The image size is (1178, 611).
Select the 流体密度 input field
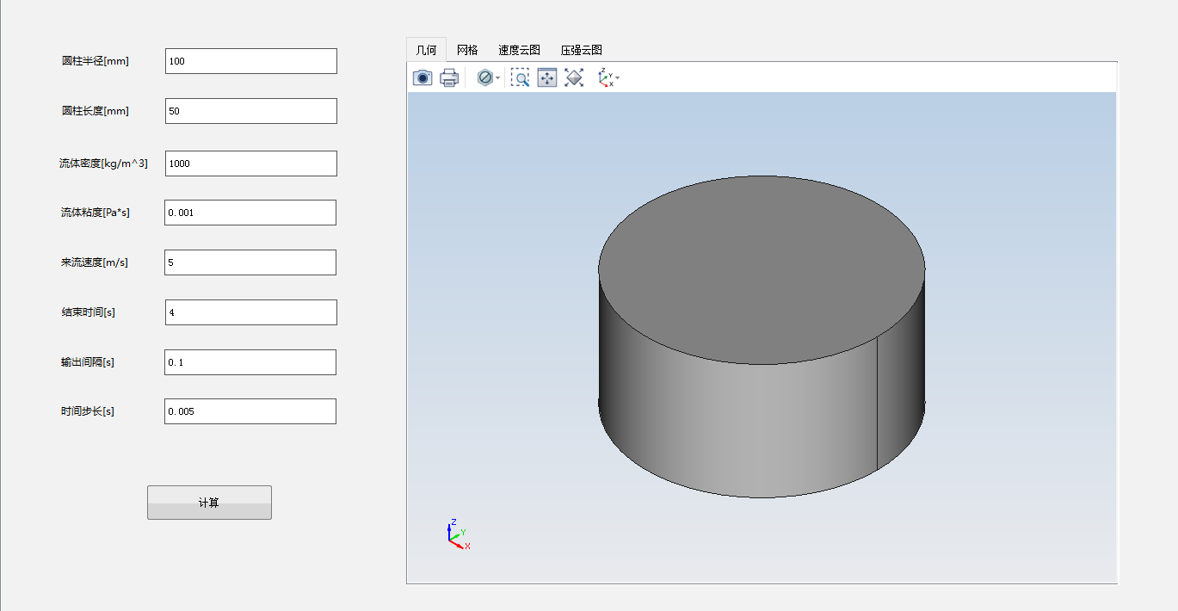(x=251, y=164)
